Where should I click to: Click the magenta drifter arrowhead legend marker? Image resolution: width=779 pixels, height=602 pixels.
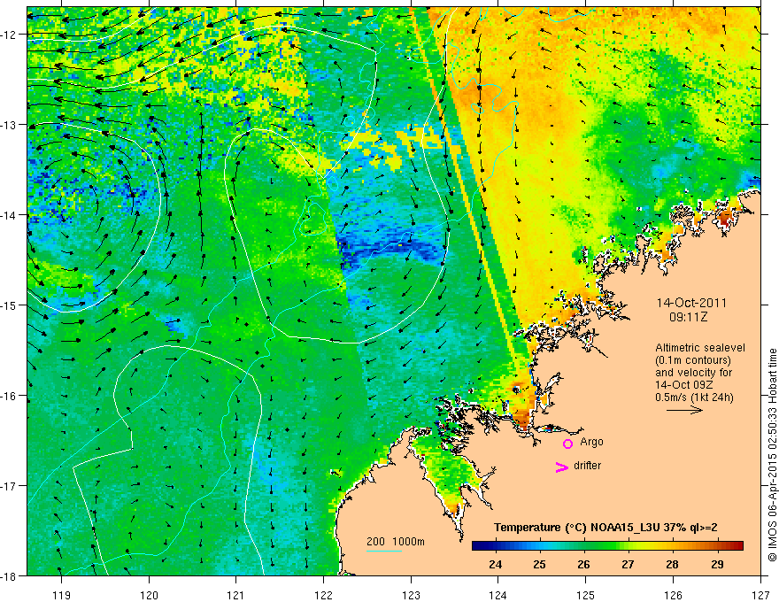(x=562, y=467)
